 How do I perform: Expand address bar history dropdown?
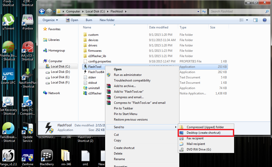tap(198, 11)
